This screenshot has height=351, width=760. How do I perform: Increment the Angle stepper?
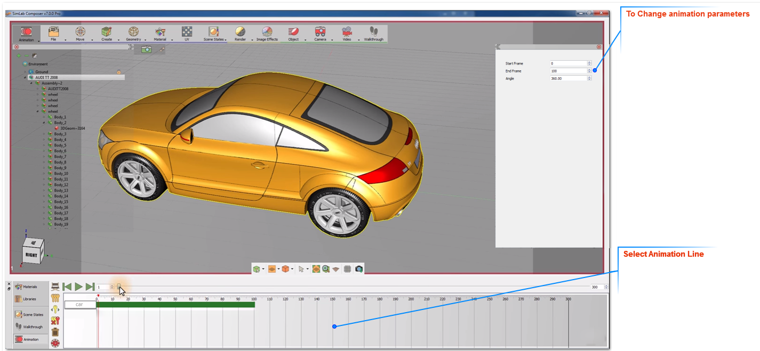(x=589, y=77)
